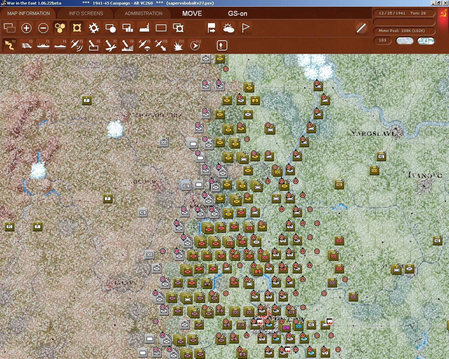Click the F12 End Turn button
The height and width of the screenshot is (359, 449).
coord(195,45)
